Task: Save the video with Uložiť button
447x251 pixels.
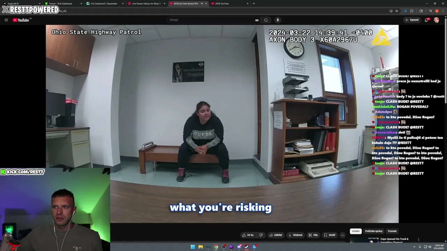Action: [329, 235]
